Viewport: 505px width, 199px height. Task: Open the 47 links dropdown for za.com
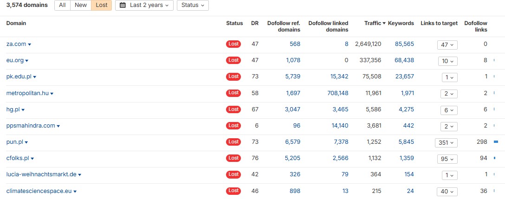(x=447, y=45)
